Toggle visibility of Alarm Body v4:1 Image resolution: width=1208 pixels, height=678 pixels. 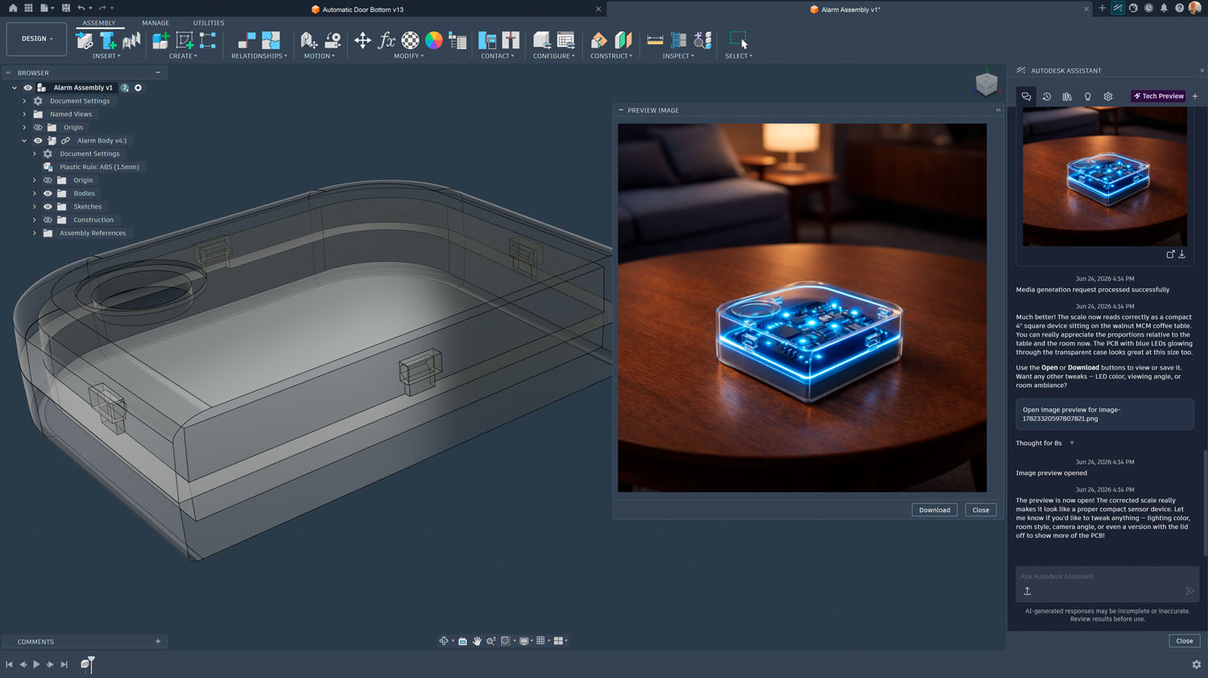38,141
